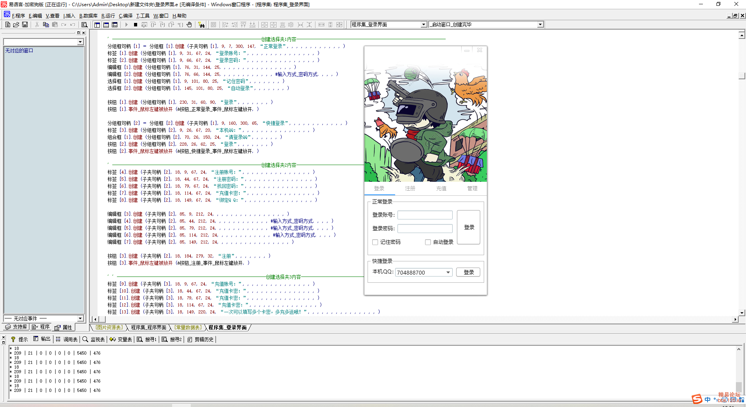746x407 pixels.
Task: Click the hand tool icon in the toolbar
Action: pyautogui.click(x=189, y=24)
